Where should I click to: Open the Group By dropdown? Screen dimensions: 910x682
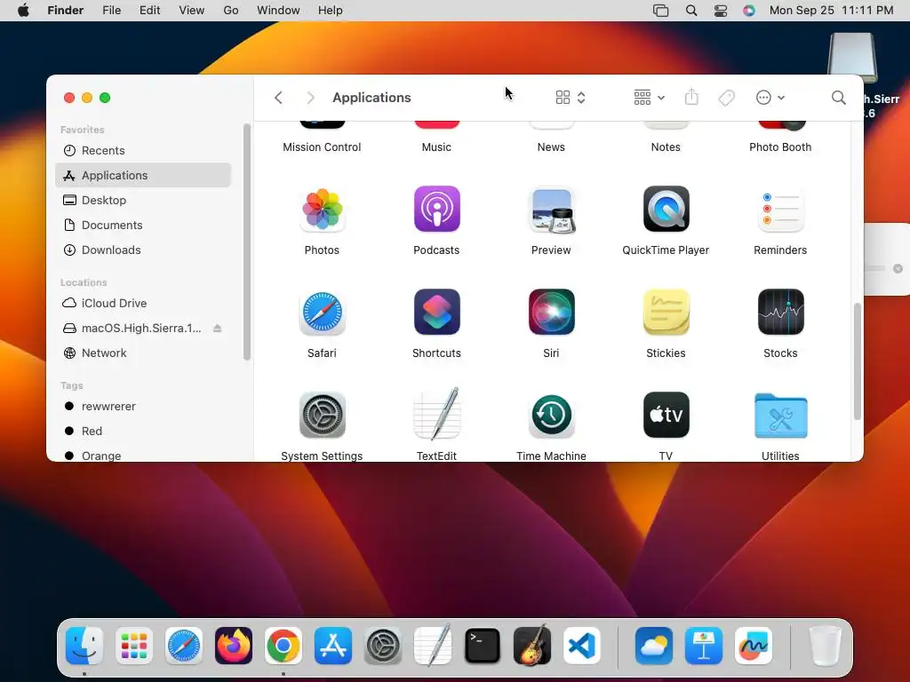tap(649, 98)
